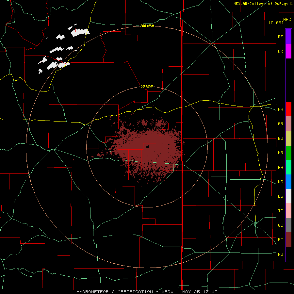
Task: Click the UK magenta legend swatch
Action: point(288,51)
